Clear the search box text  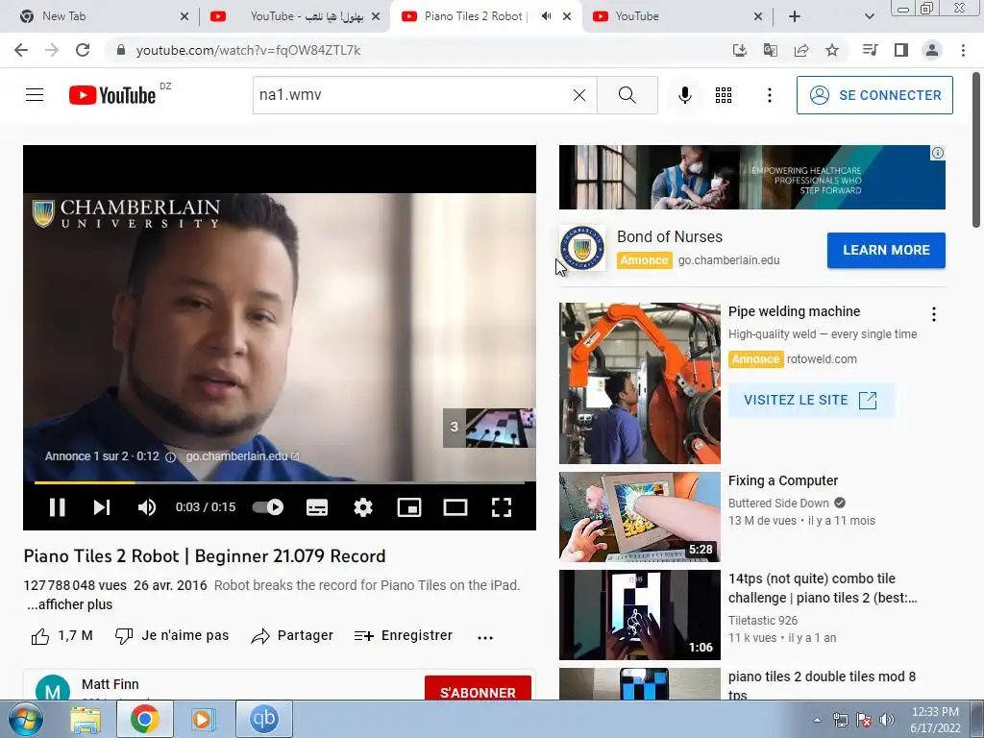click(579, 95)
